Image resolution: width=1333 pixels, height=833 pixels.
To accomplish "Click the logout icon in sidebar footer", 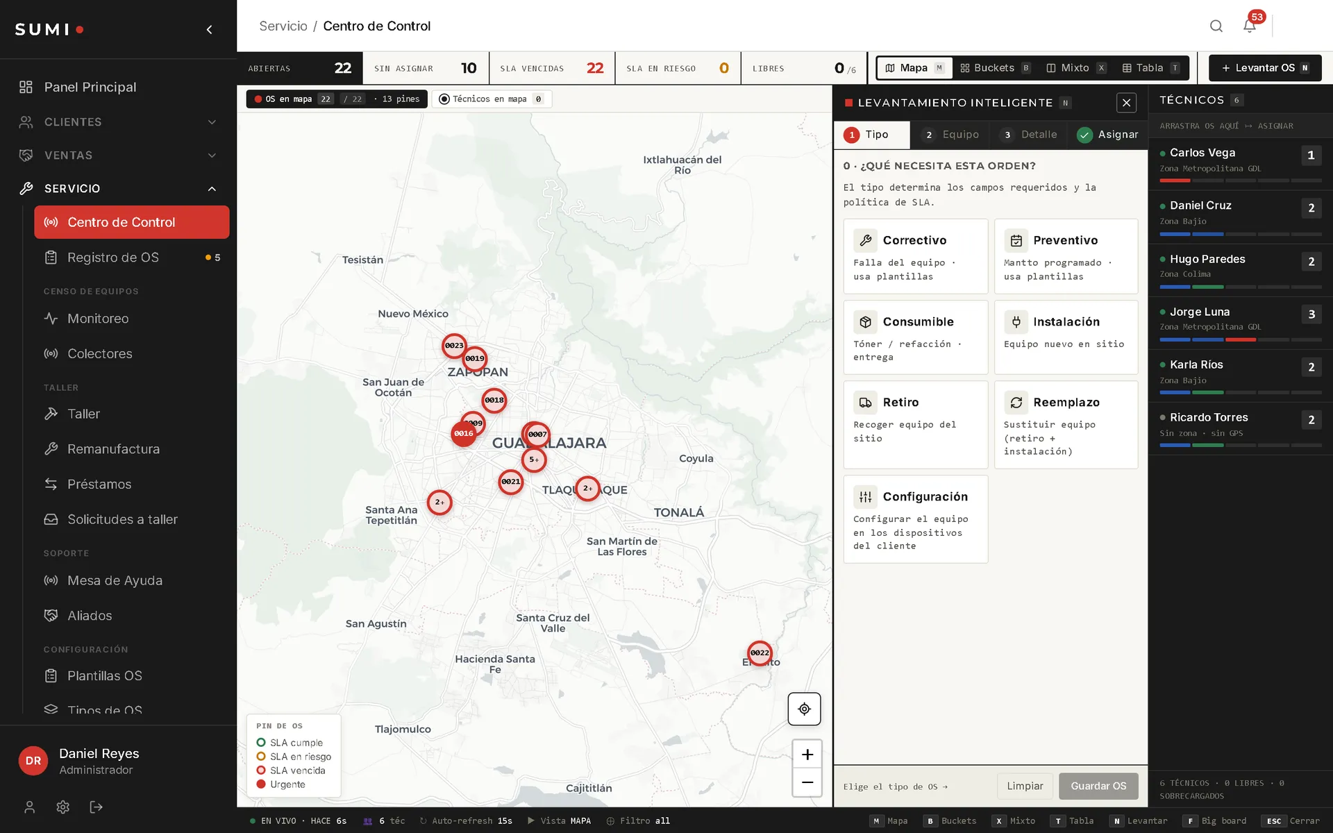I will tap(96, 807).
